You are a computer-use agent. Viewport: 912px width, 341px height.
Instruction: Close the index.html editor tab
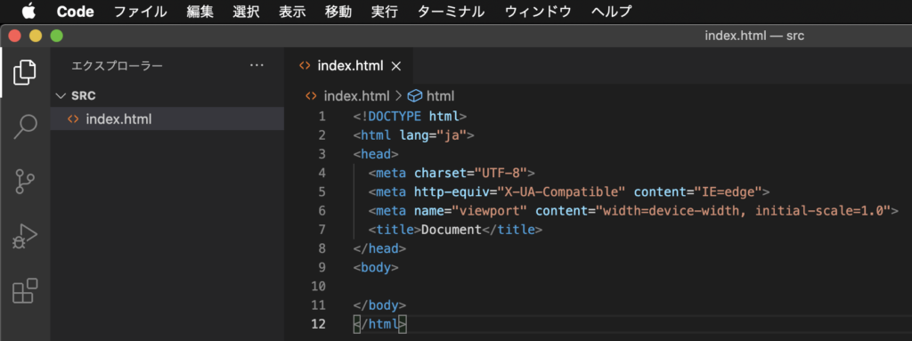[x=396, y=67]
